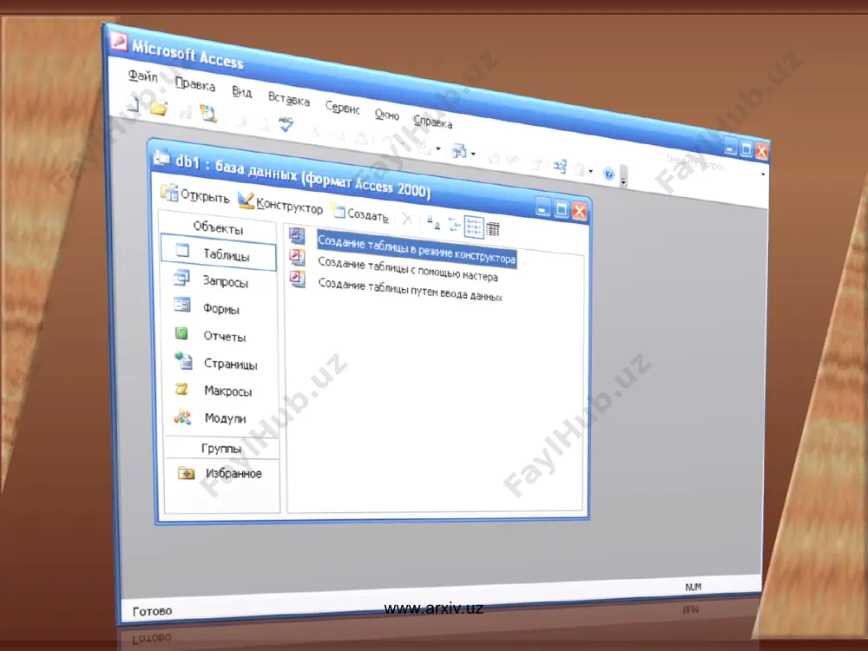868x651 pixels.
Task: Open New Object dropdown arrow before Help
Action: [591, 172]
